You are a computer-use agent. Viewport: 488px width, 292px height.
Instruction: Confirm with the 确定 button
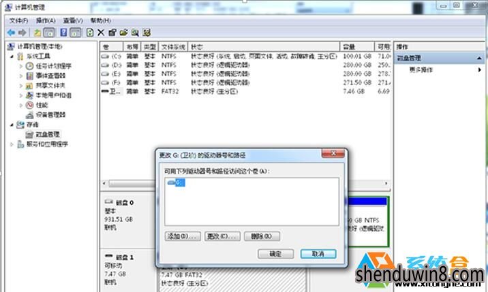click(276, 254)
